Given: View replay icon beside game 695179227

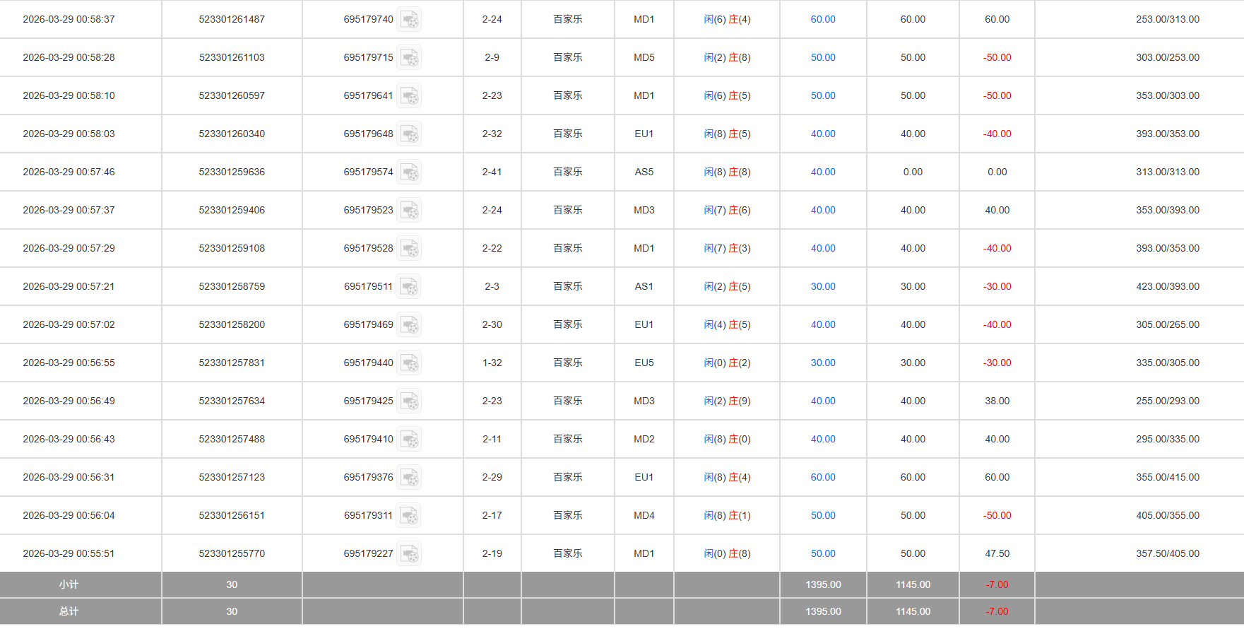Looking at the screenshot, I should click(409, 554).
